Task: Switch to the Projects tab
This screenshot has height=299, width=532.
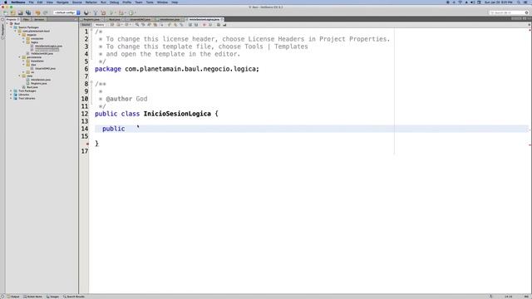Action: point(12,19)
